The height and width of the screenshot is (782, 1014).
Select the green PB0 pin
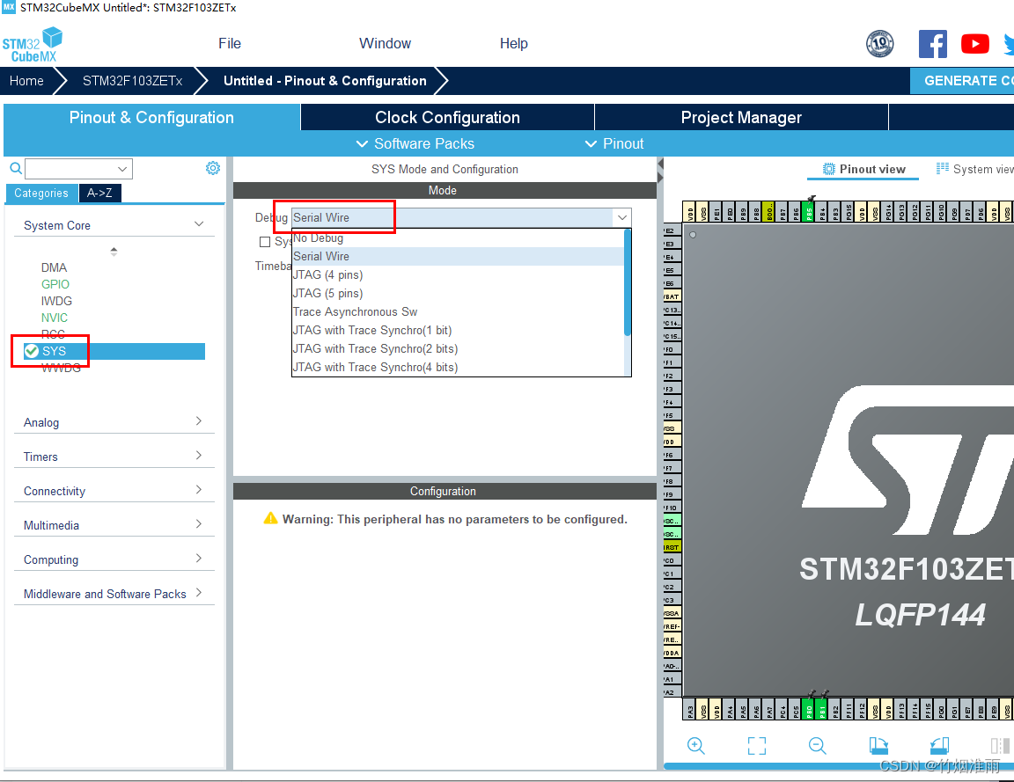pyautogui.click(x=808, y=709)
